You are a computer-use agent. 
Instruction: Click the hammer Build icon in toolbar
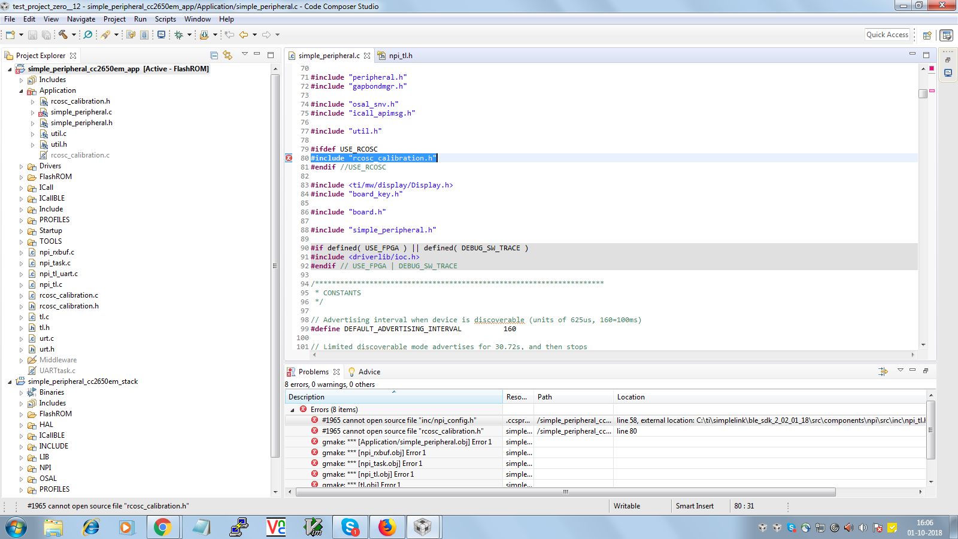pos(63,35)
